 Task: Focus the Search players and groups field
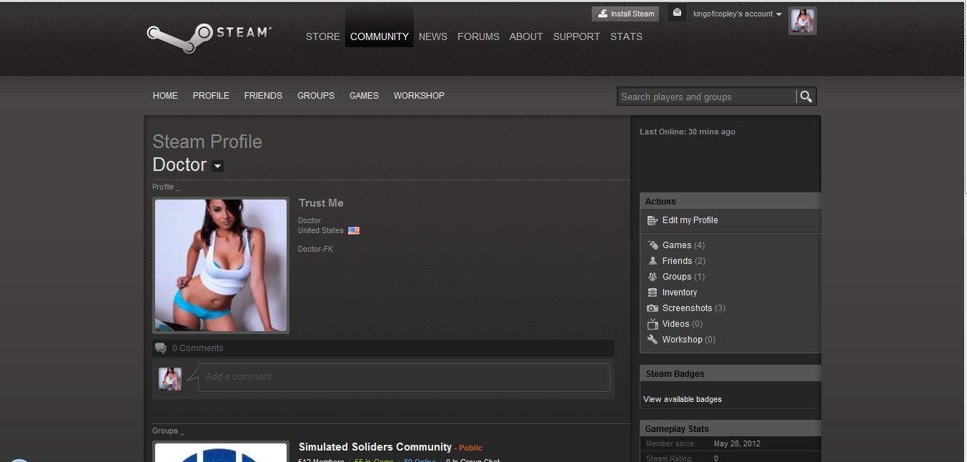pos(706,97)
